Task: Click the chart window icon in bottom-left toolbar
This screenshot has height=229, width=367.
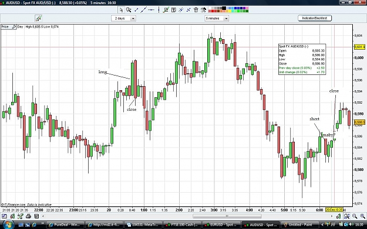Action: point(4,216)
